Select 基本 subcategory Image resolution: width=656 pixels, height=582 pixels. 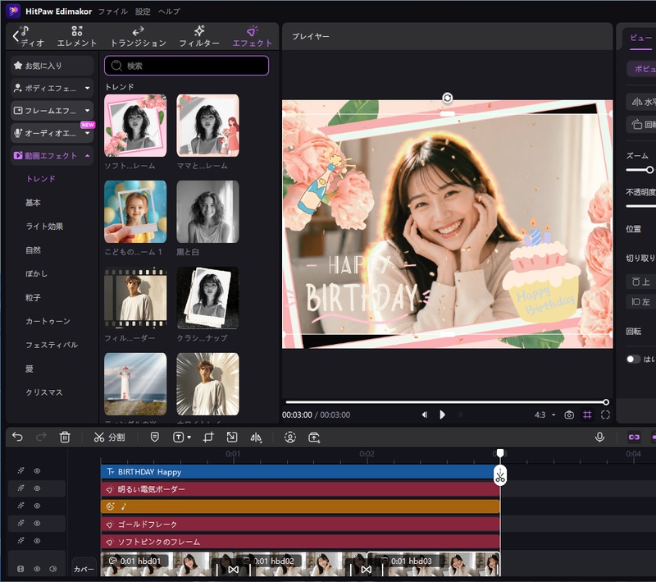coord(33,203)
